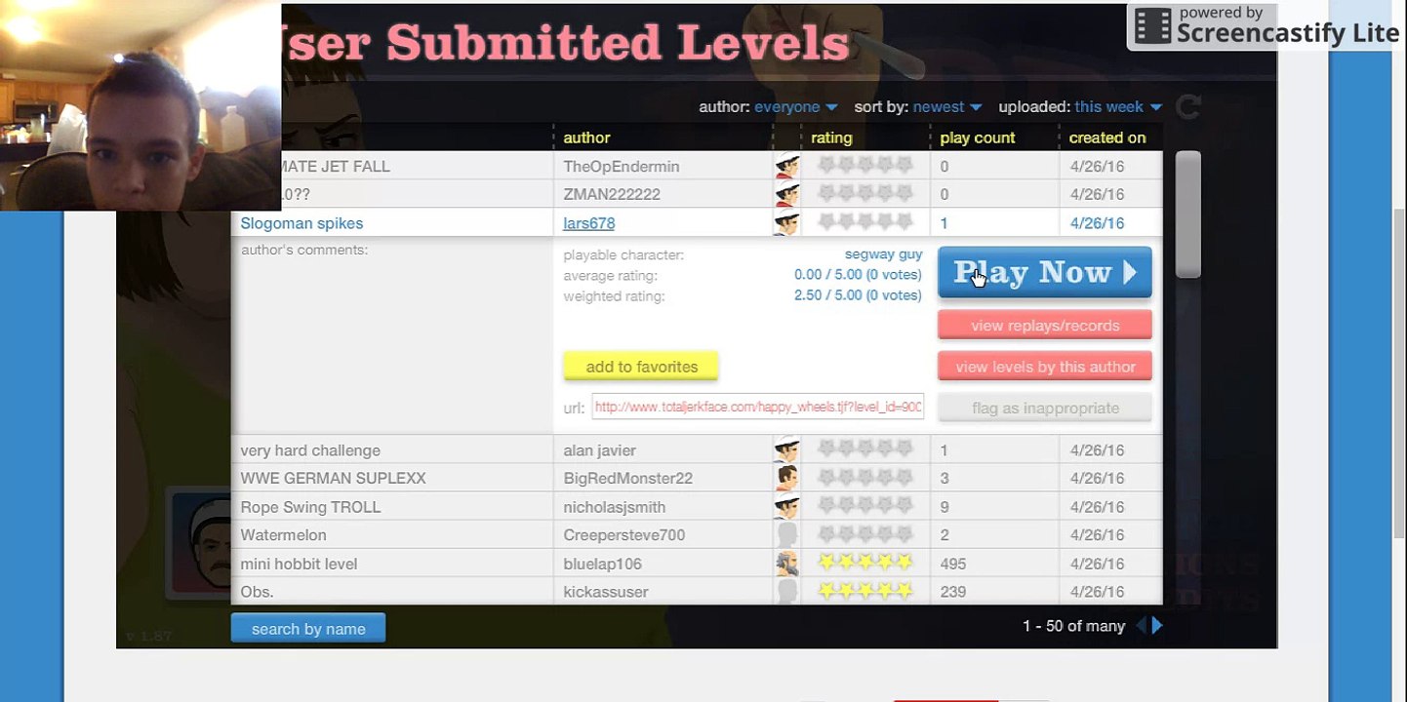Click author name TheOpEndermin
1407x702 pixels.
point(621,167)
